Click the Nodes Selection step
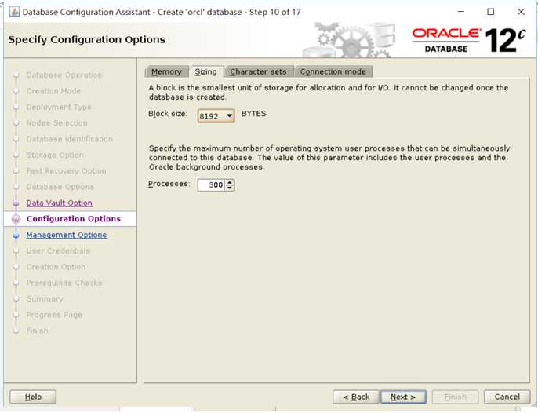The image size is (538, 413). (57, 123)
